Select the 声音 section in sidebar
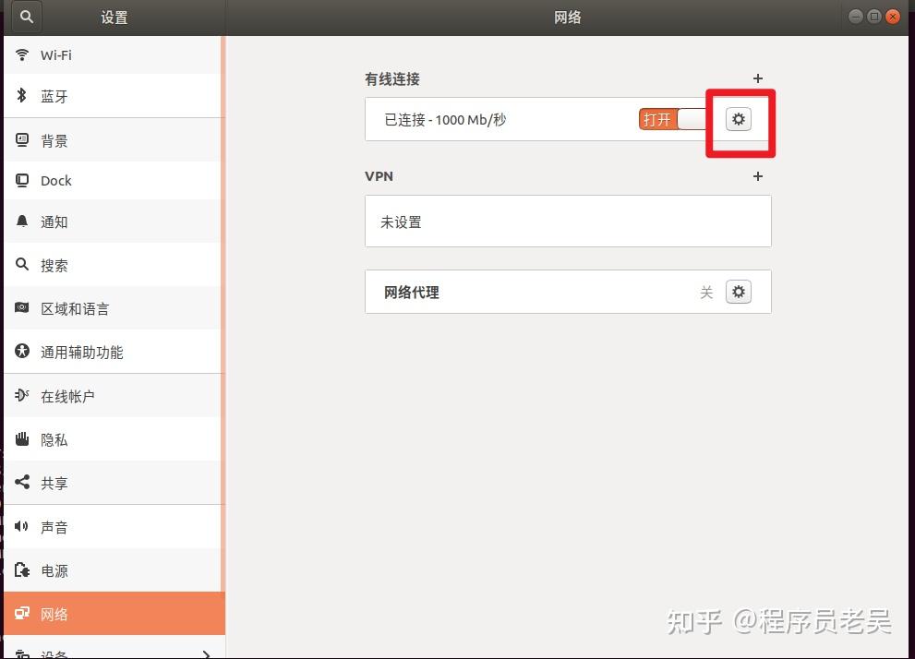915x659 pixels. tap(55, 527)
